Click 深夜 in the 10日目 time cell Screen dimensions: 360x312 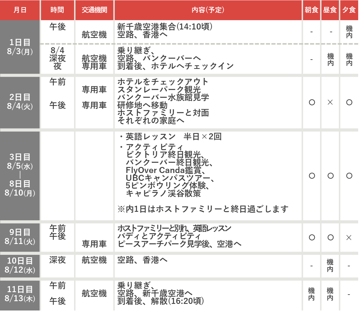coord(57,260)
